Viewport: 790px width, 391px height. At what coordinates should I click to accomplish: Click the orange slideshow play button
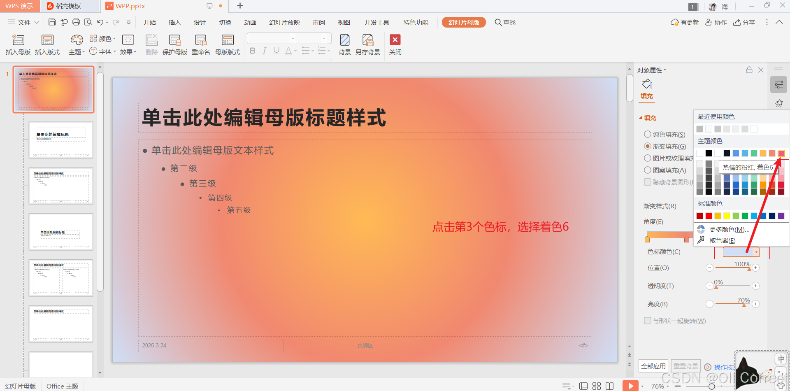630,386
